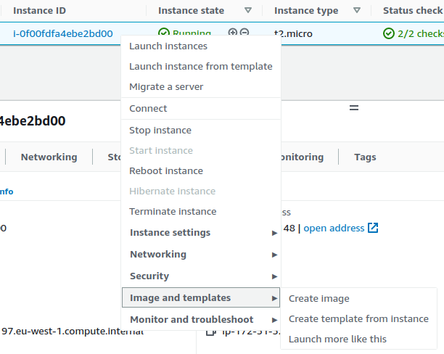This screenshot has width=444, height=354.
Task: Select Stop instance in the context menu
Action: pos(160,131)
